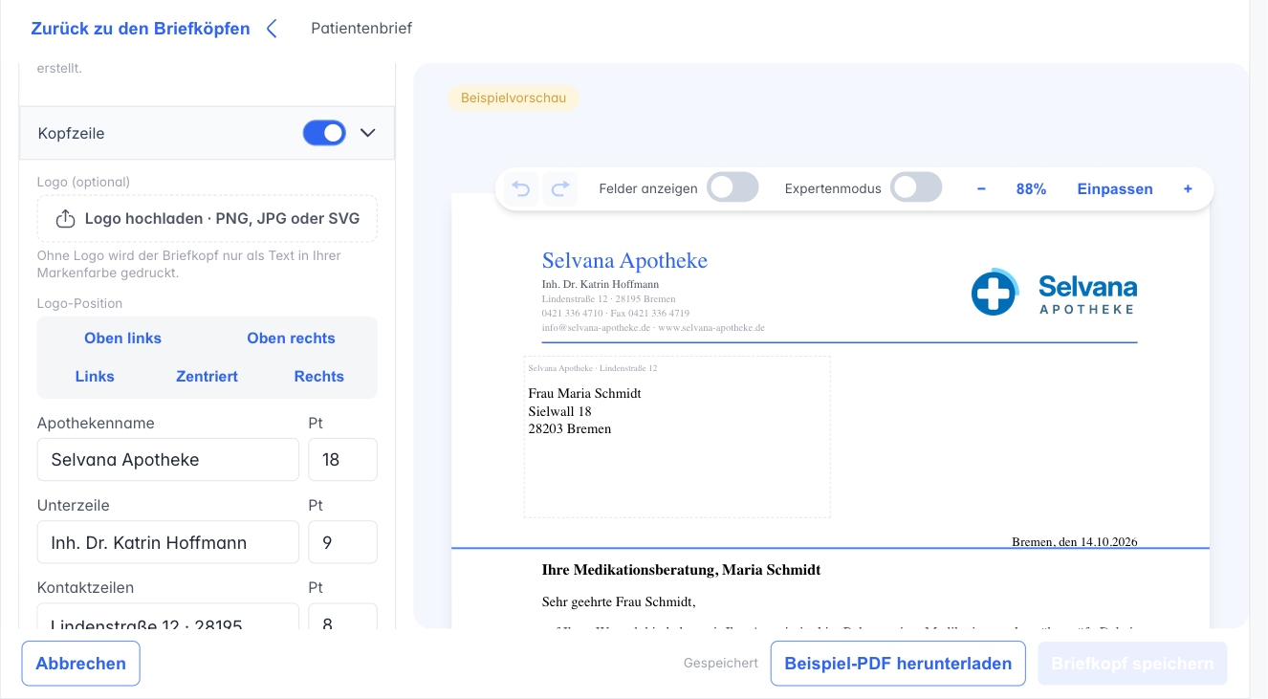1268x699 pixels.
Task: Select logo position Oben rechts
Action: [291, 339]
